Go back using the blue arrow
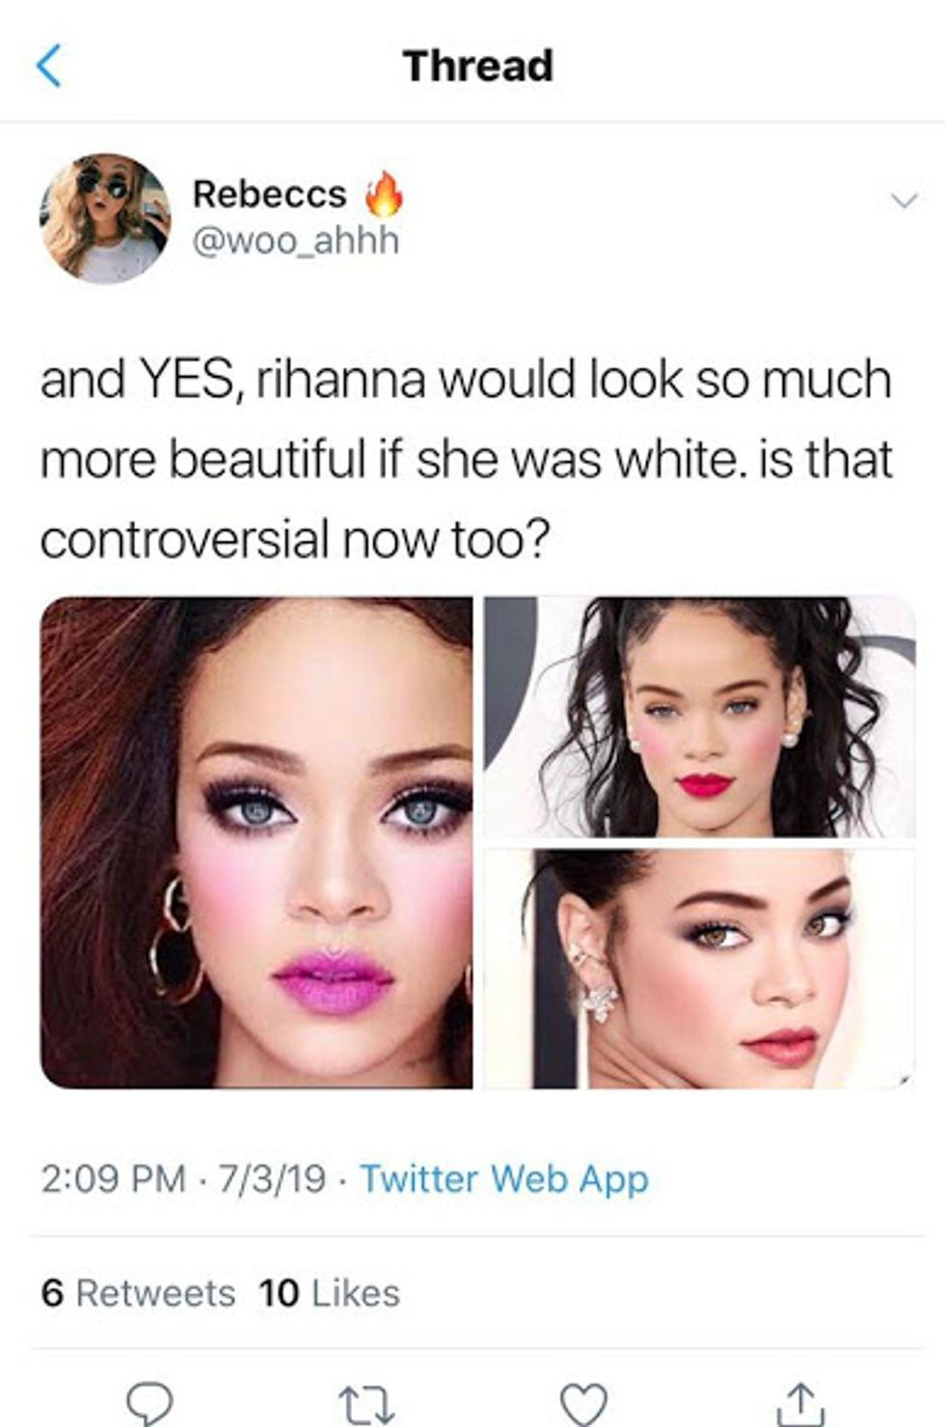Image resolution: width=945 pixels, height=1427 pixels. point(48,66)
